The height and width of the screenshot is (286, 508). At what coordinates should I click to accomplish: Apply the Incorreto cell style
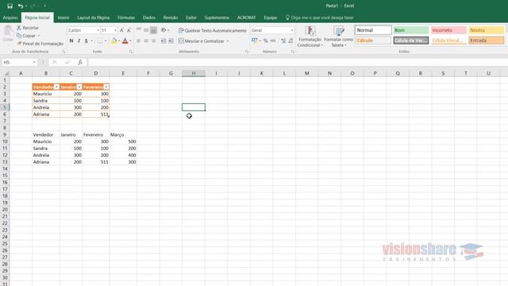click(x=448, y=30)
